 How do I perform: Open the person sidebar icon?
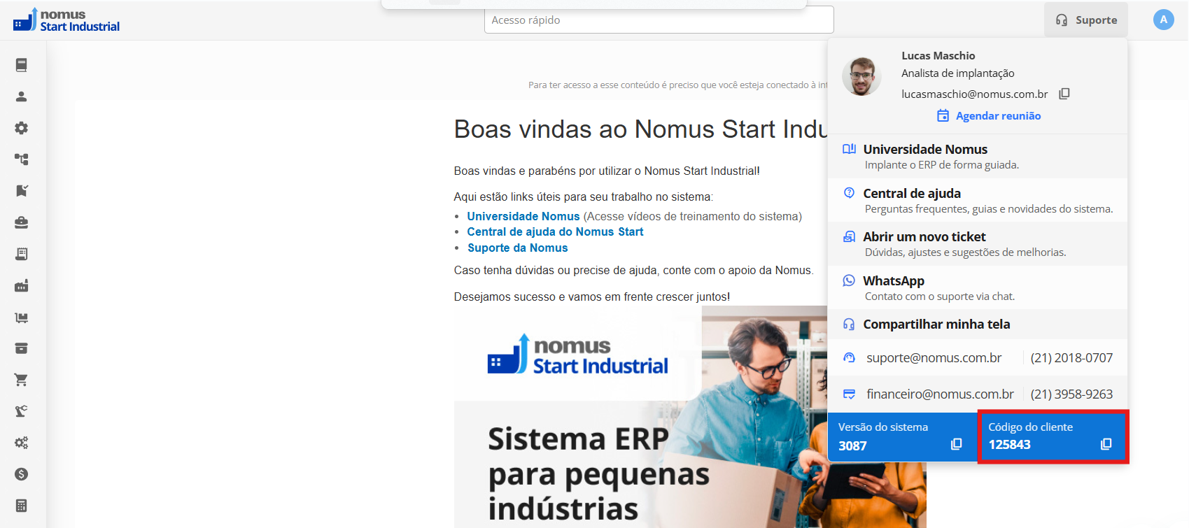click(x=22, y=97)
